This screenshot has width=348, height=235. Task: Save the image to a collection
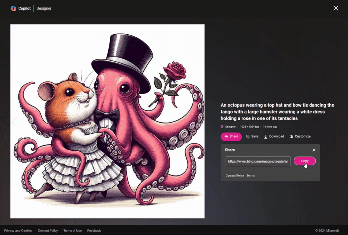point(252,136)
